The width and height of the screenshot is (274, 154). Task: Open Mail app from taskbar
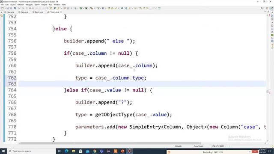click(87, 151)
